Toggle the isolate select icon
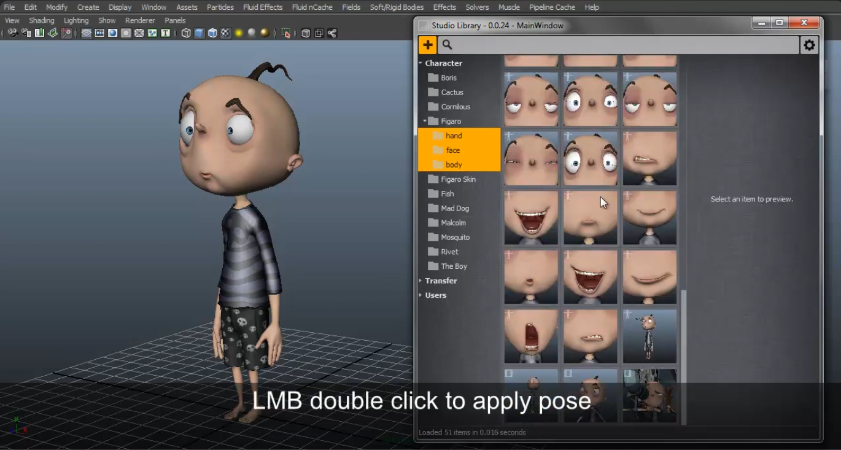 click(286, 33)
